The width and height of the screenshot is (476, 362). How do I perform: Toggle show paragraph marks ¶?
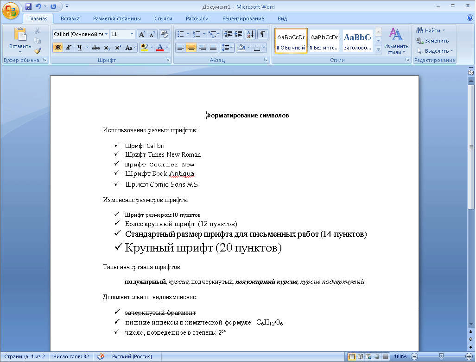coord(263,34)
